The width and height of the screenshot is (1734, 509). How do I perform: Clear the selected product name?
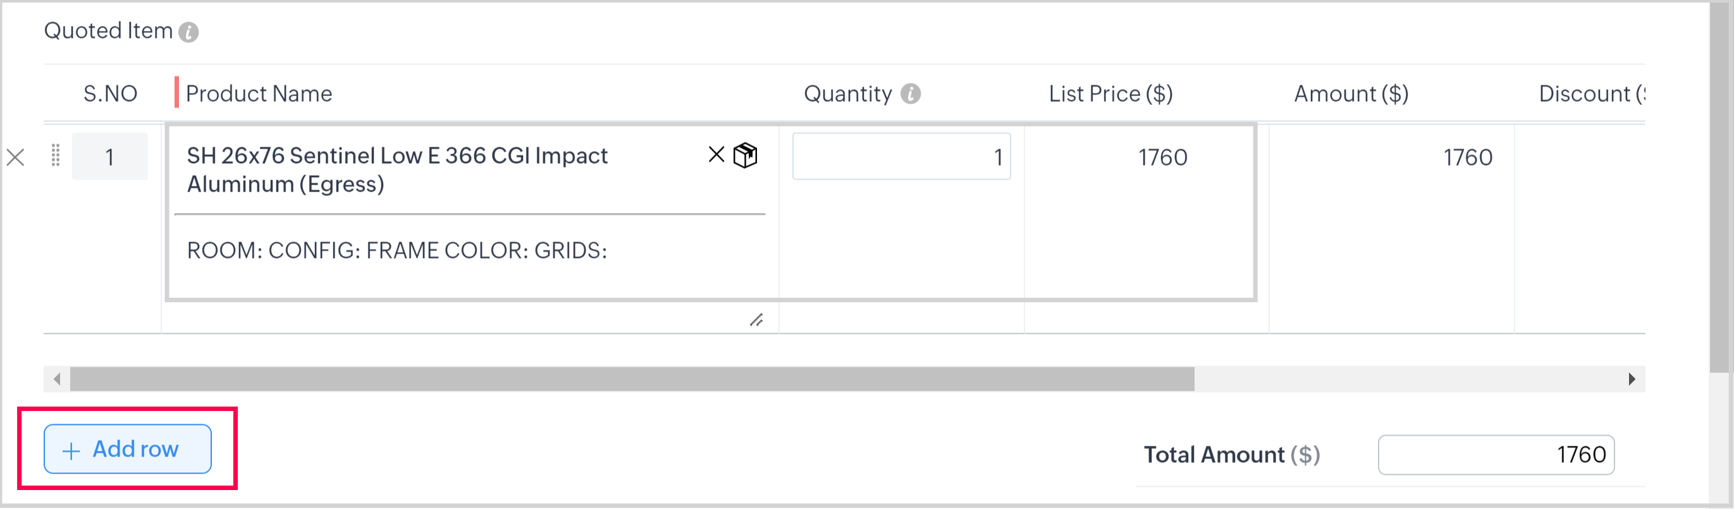click(716, 155)
